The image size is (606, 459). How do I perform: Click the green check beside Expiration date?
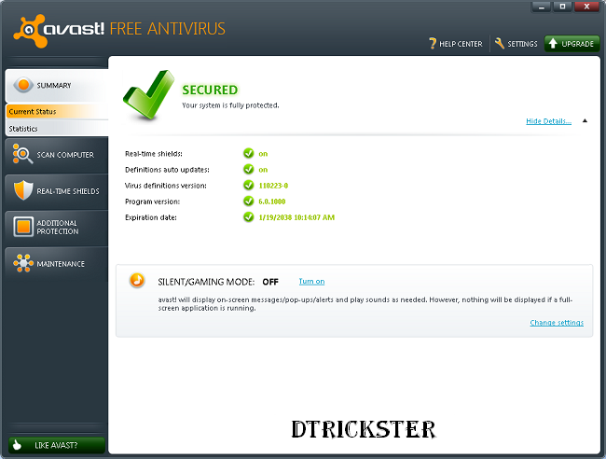[249, 217]
